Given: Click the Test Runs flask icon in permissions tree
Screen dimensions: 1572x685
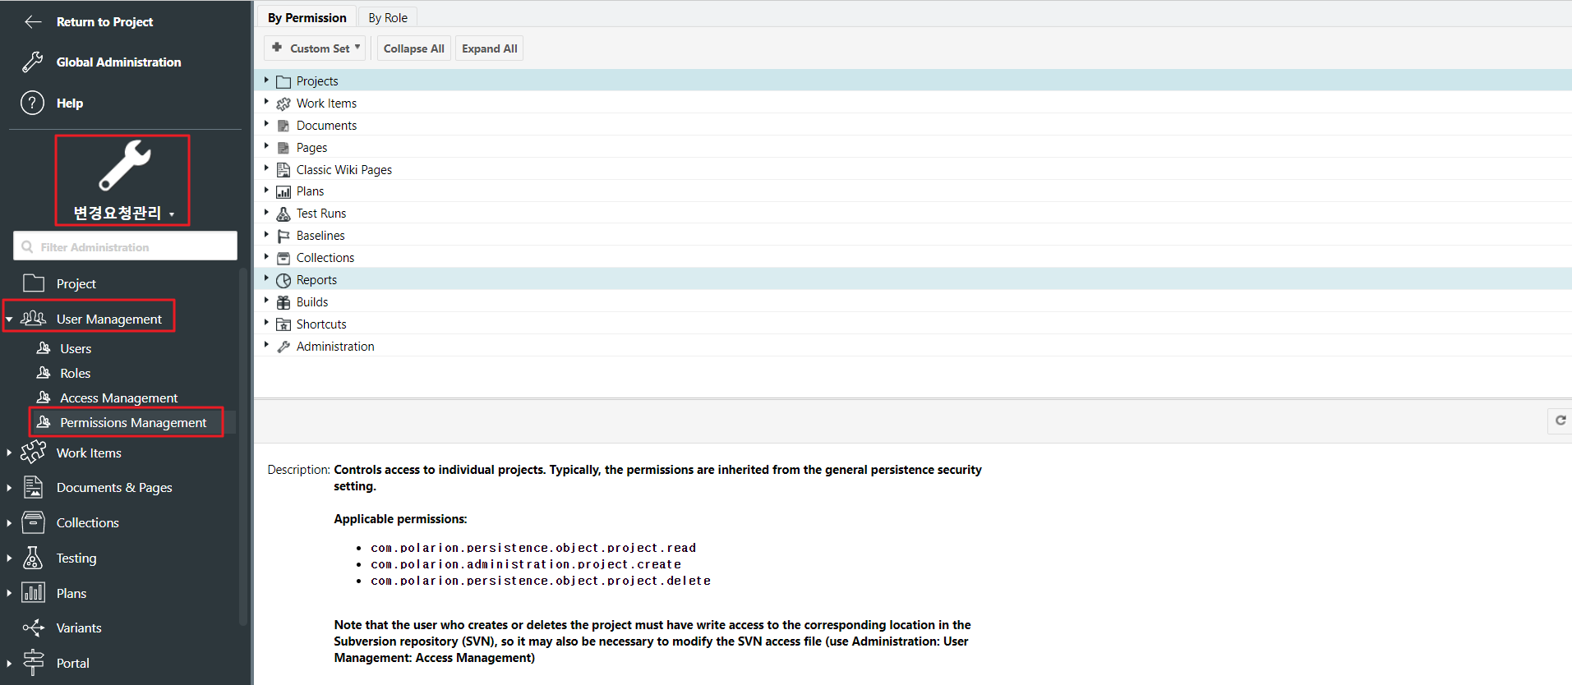Looking at the screenshot, I should [x=284, y=214].
